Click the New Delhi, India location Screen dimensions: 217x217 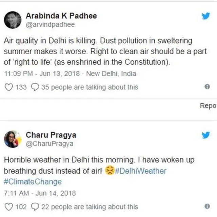111,73
